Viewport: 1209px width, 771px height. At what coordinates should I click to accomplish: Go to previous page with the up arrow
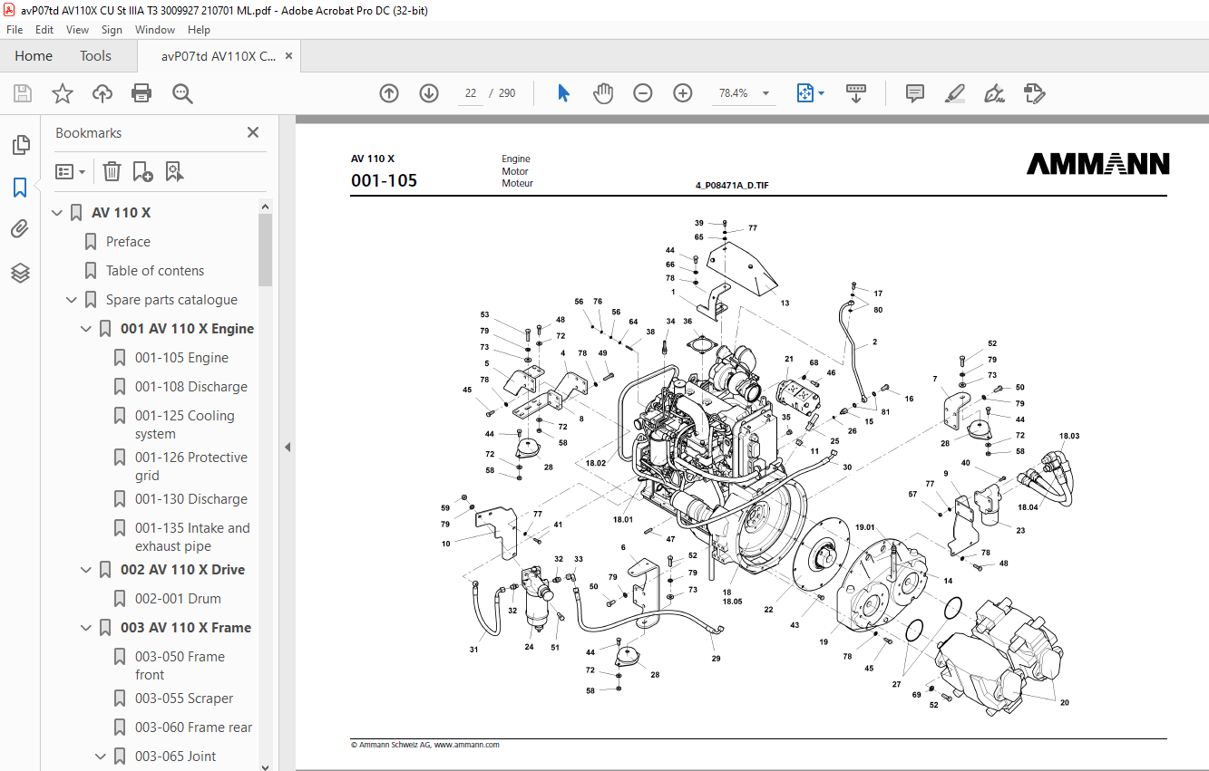389,93
